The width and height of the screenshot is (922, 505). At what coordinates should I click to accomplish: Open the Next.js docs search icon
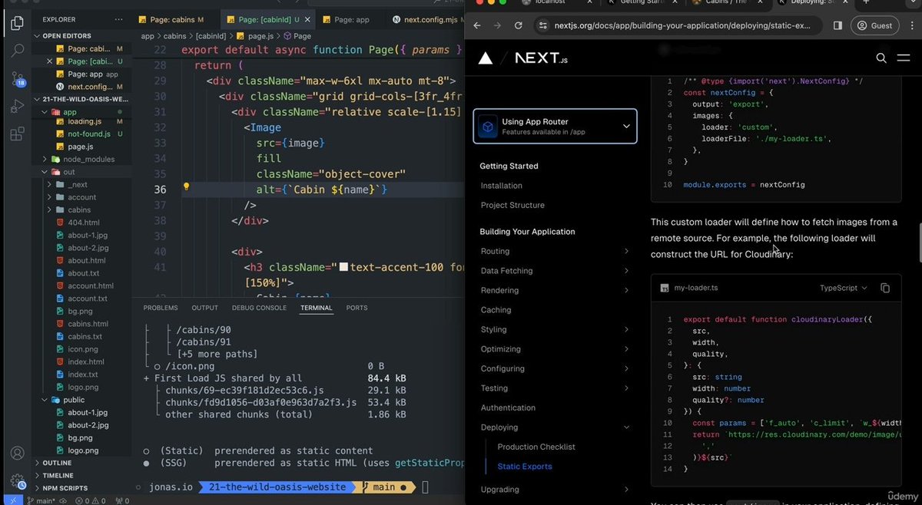pos(881,58)
